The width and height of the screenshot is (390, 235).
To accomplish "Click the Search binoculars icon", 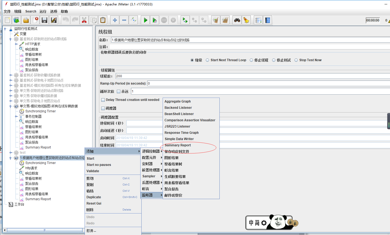I will (237, 20).
